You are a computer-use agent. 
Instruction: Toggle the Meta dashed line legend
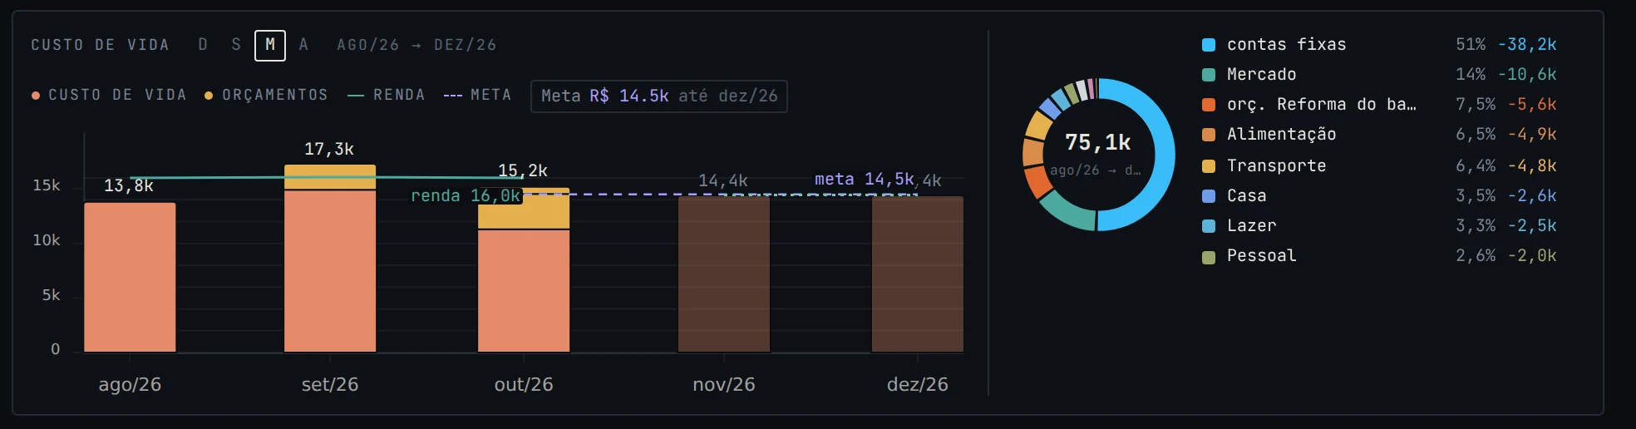[x=477, y=95]
